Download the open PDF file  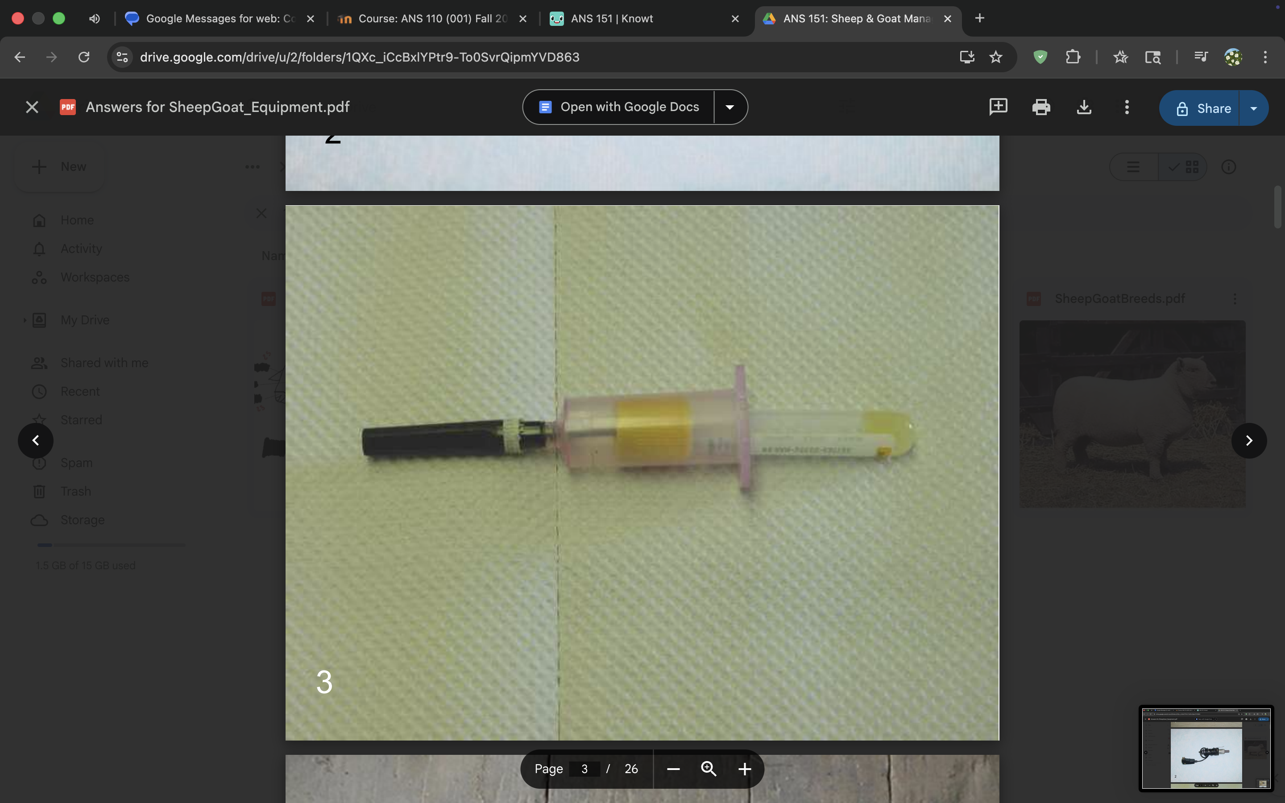pyautogui.click(x=1084, y=107)
